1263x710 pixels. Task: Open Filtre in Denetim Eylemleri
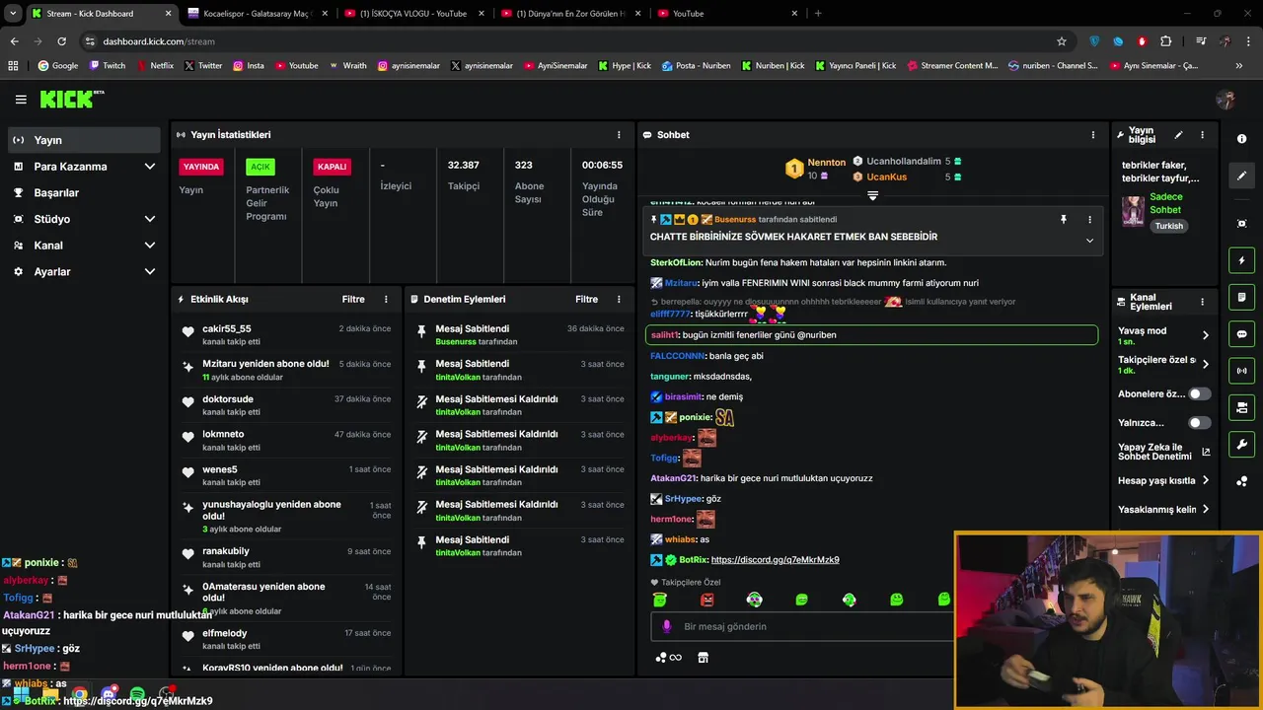pos(587,299)
